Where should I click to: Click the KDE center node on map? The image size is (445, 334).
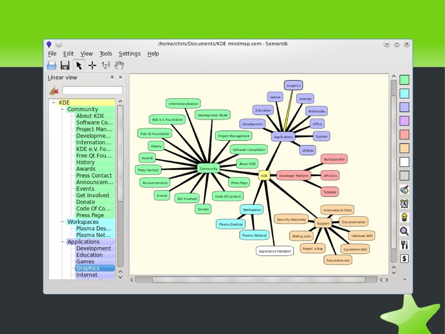pos(264,176)
